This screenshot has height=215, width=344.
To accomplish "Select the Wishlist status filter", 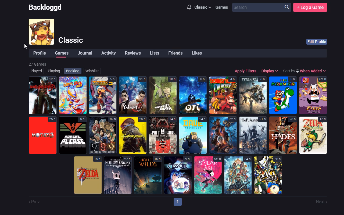I will (x=92, y=71).
